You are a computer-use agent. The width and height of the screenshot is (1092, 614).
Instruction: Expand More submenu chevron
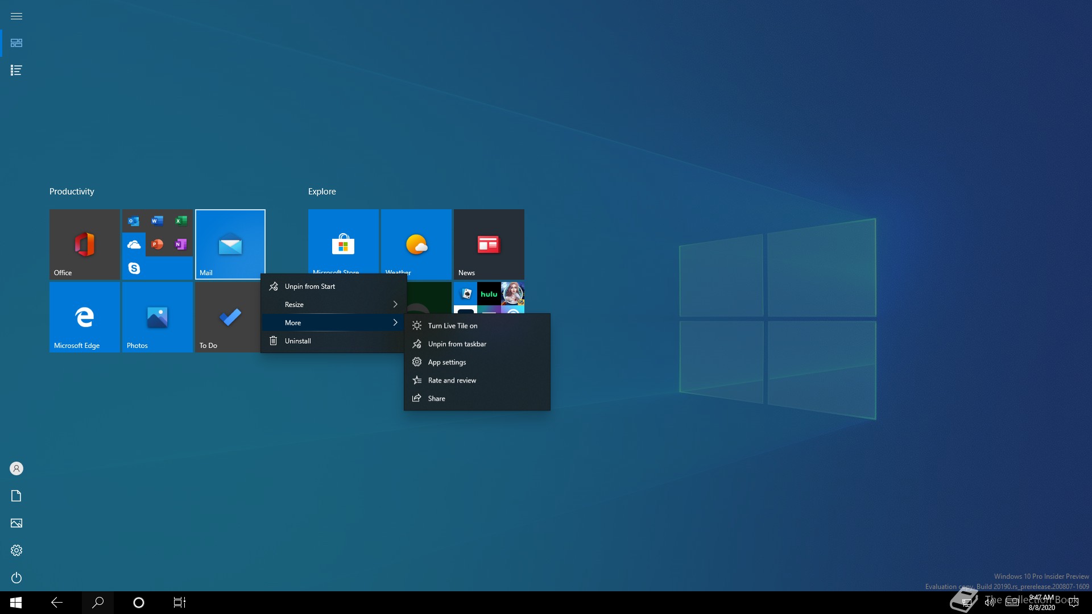395,323
